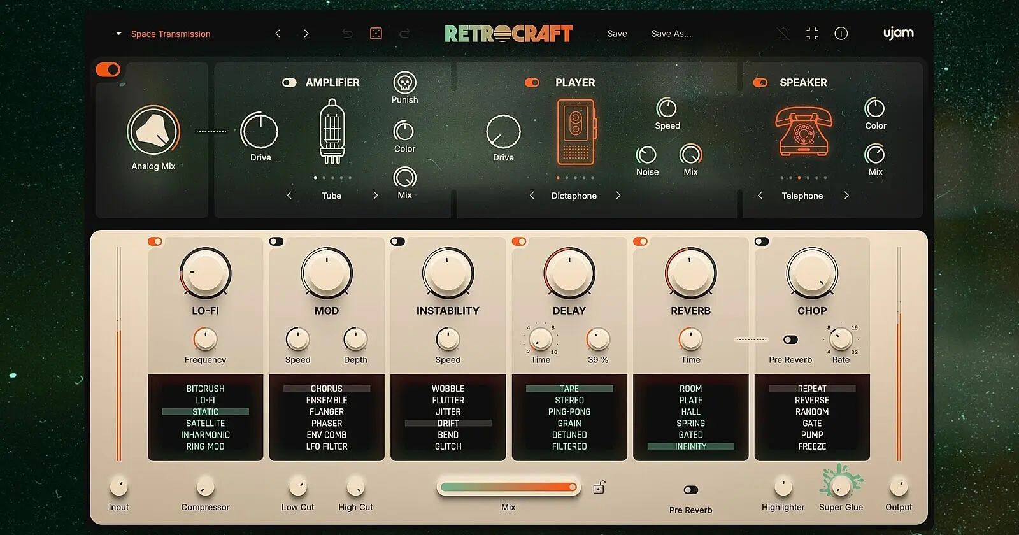The image size is (1019, 535).
Task: Click the ujam logo
Action: (x=898, y=33)
